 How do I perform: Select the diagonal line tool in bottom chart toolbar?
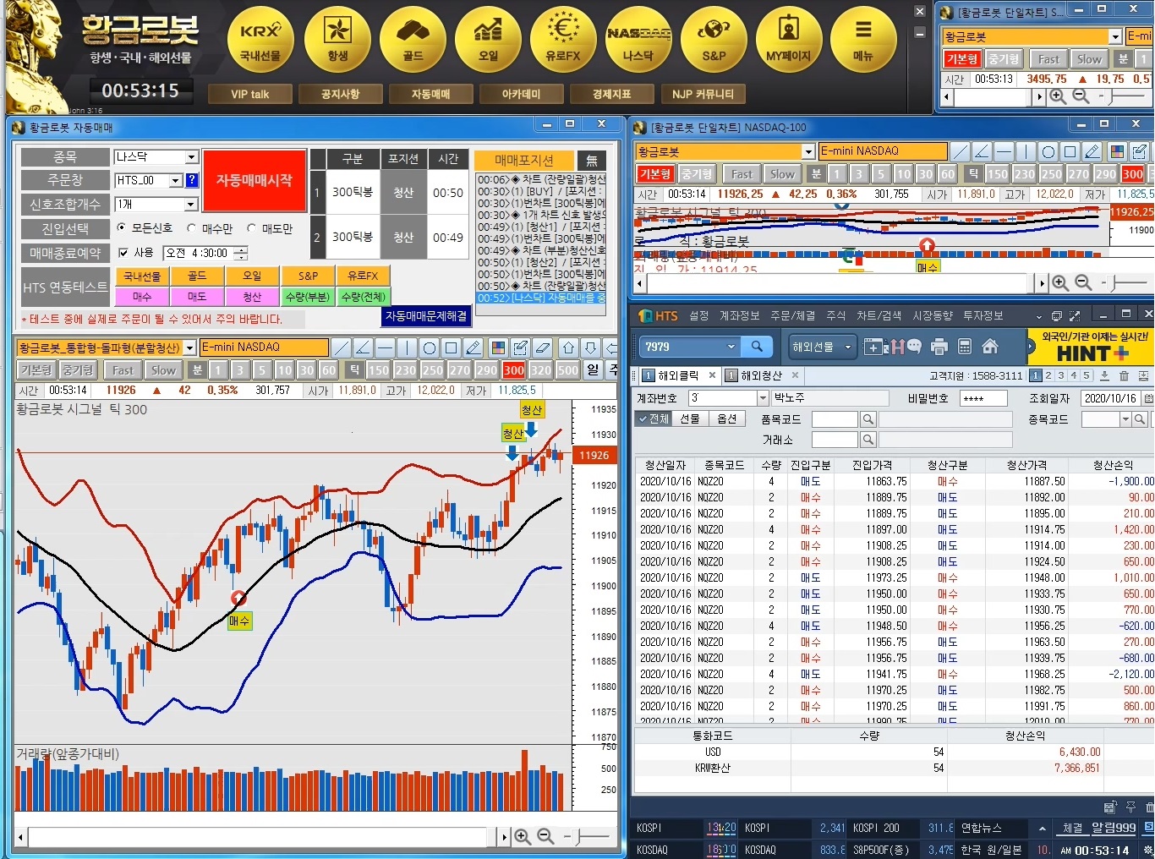tap(341, 347)
